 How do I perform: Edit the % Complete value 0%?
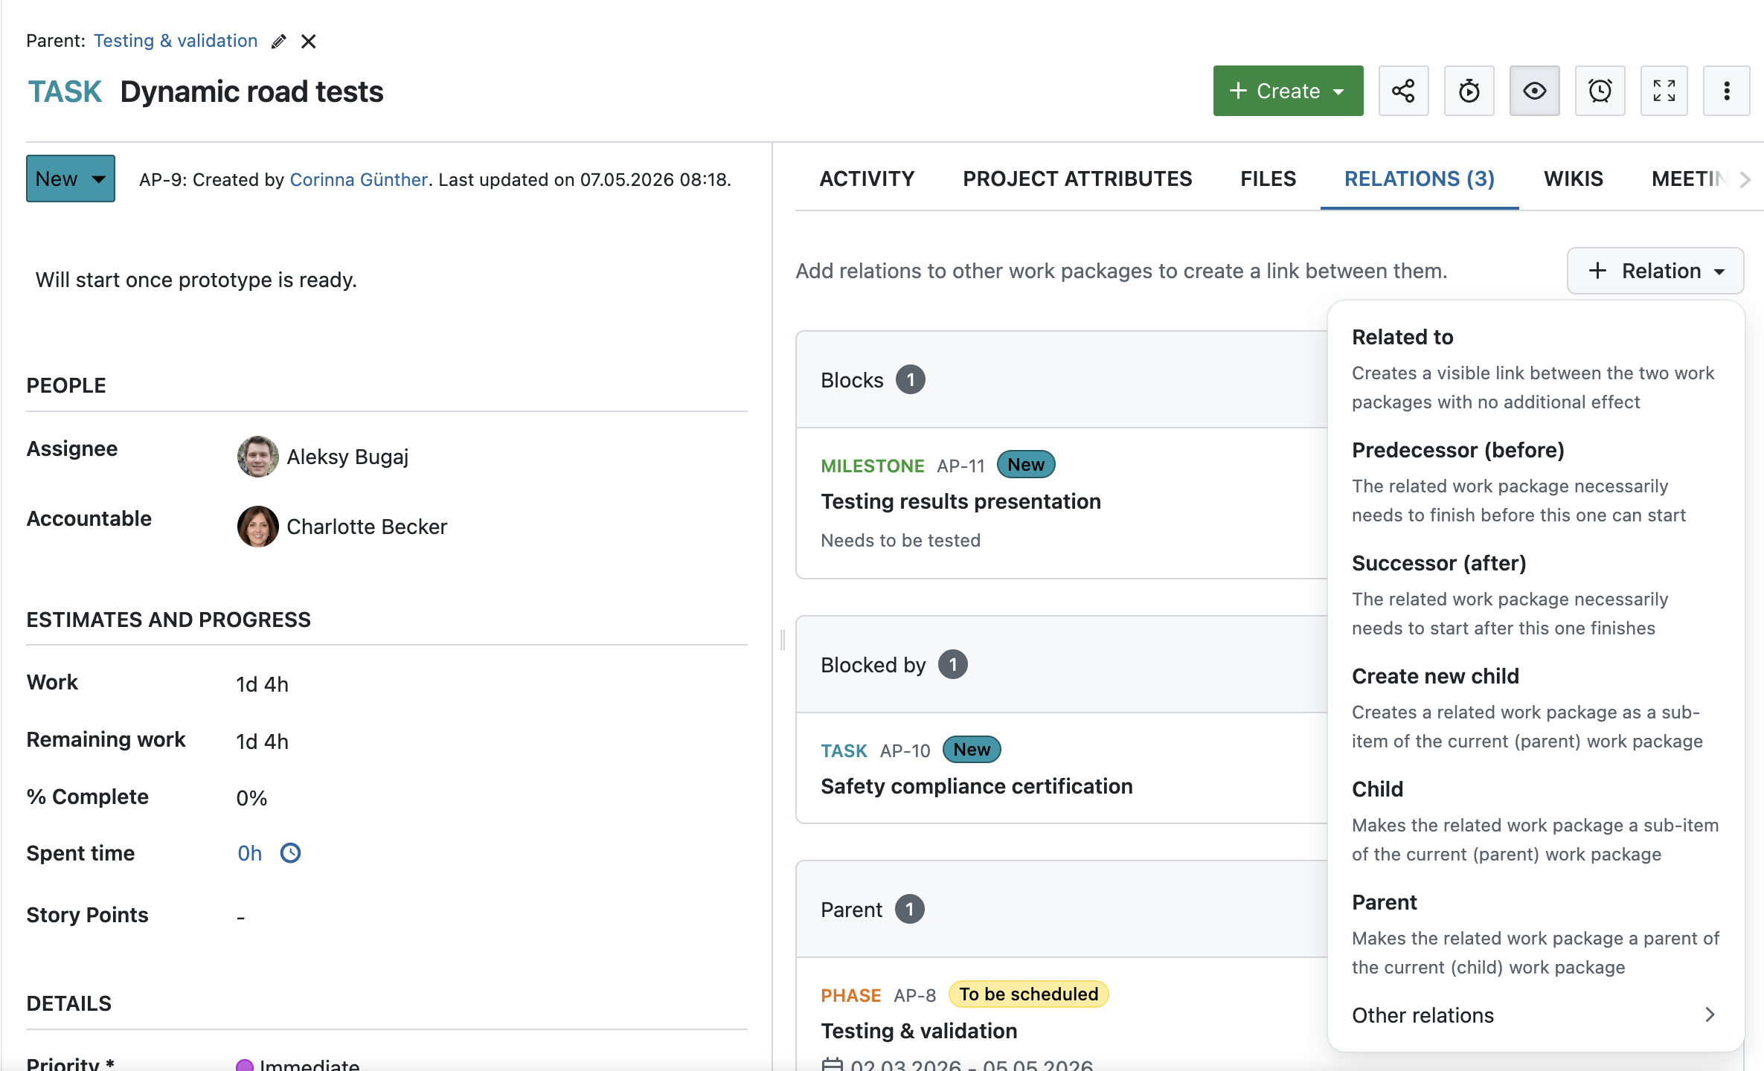pyautogui.click(x=251, y=798)
